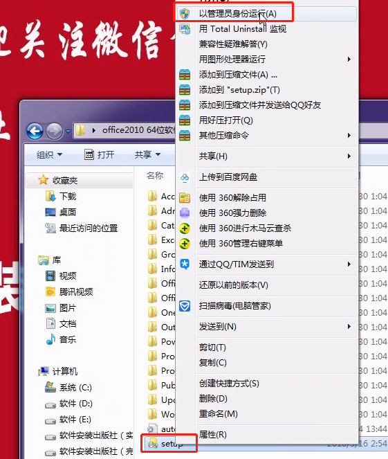Select 计算机 in navigation pane

(x=58, y=372)
